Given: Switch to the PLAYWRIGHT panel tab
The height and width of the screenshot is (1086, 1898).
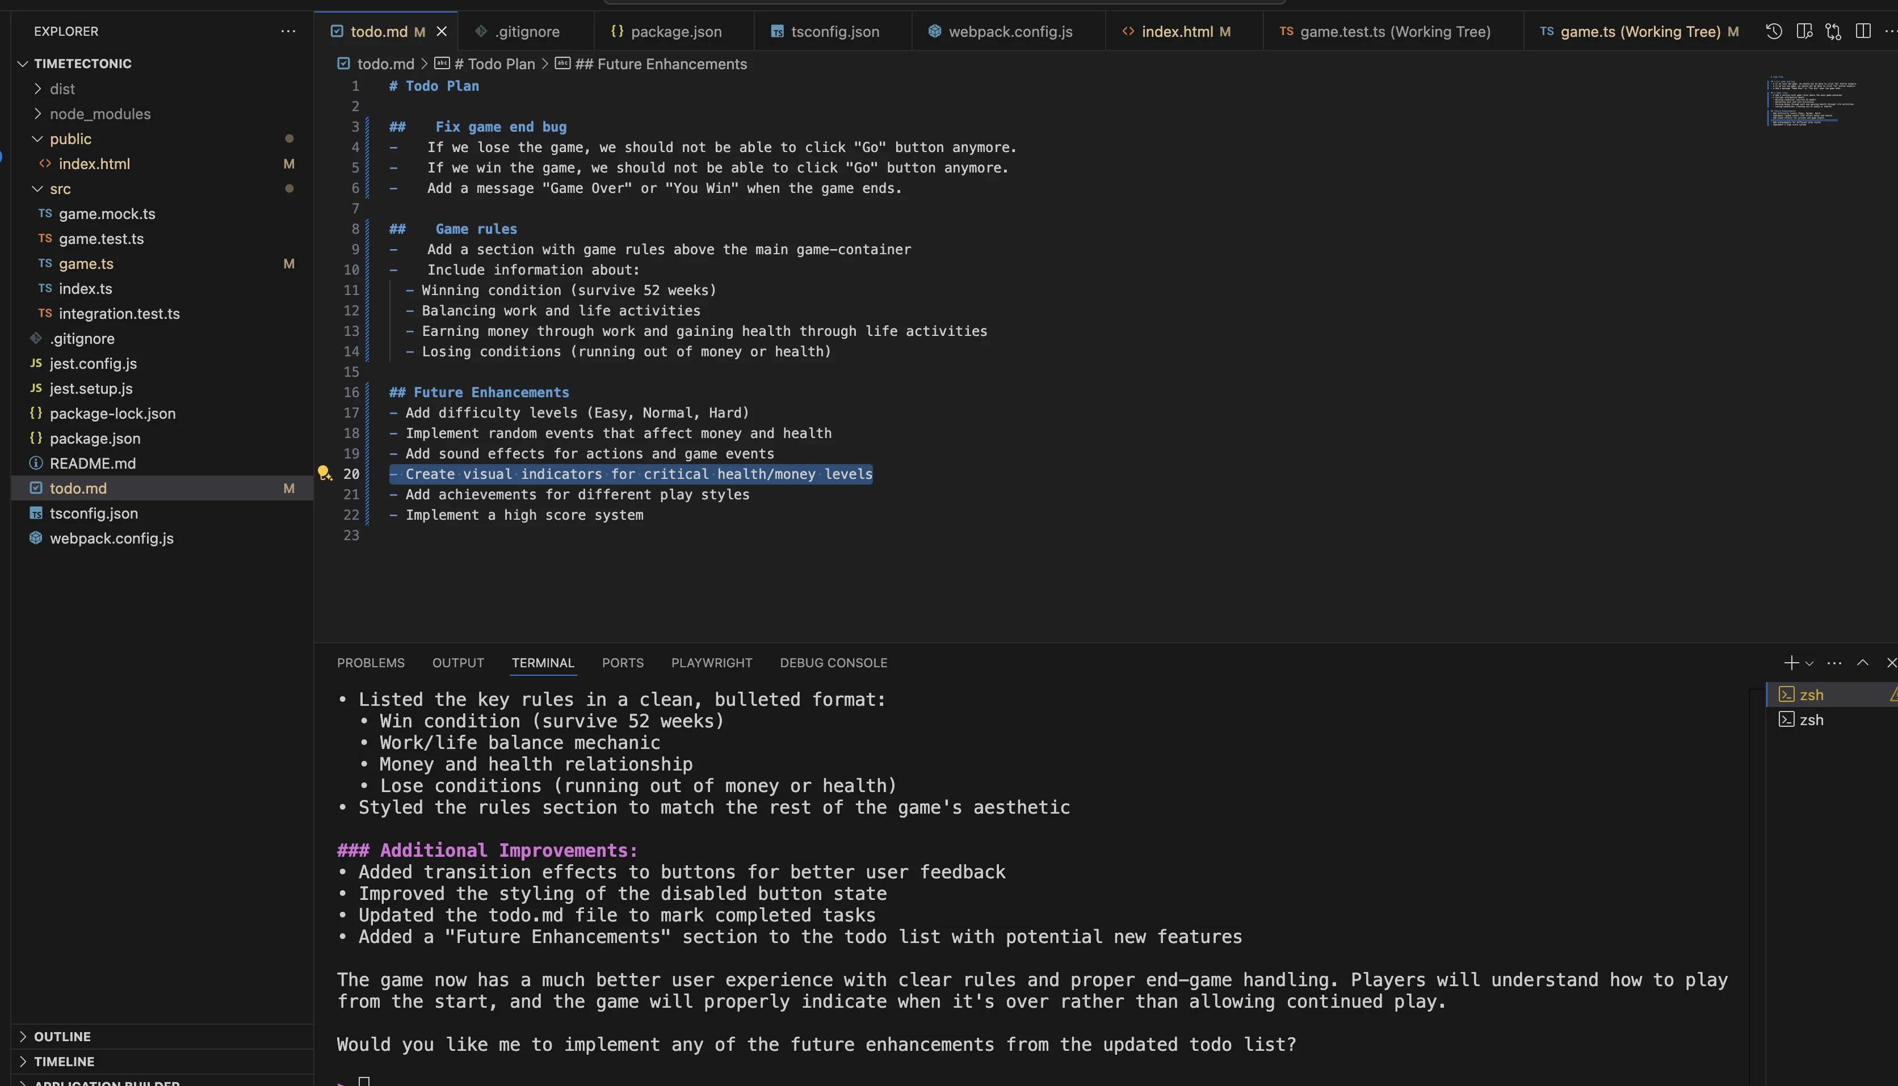Looking at the screenshot, I should [x=711, y=662].
